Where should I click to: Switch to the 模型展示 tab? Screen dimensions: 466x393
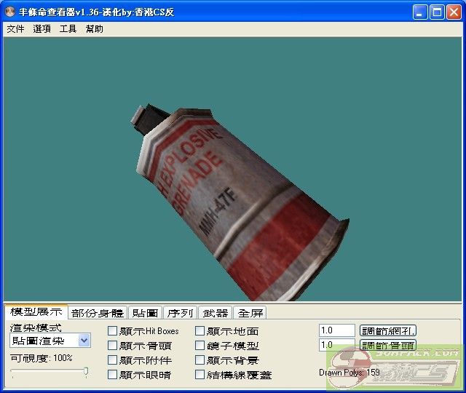coord(36,311)
